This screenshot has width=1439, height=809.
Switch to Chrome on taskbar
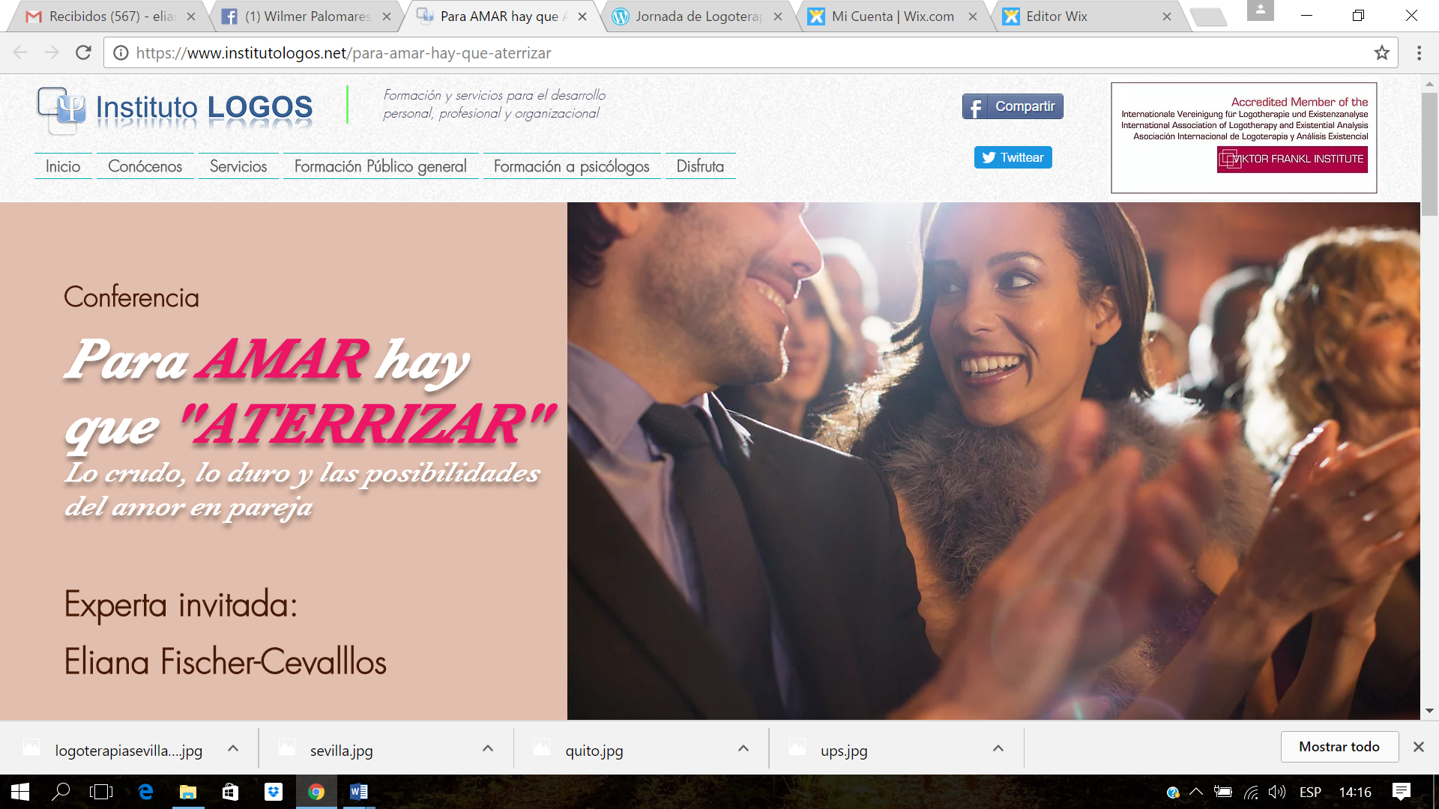point(316,792)
